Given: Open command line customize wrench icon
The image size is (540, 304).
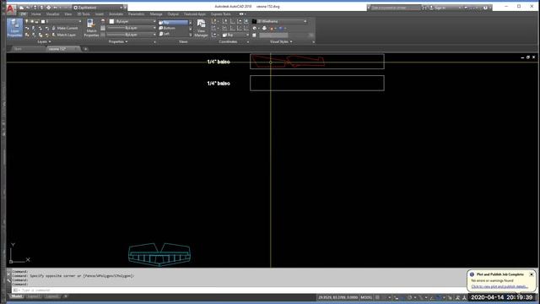Looking at the screenshot, I should click(x=9, y=280).
